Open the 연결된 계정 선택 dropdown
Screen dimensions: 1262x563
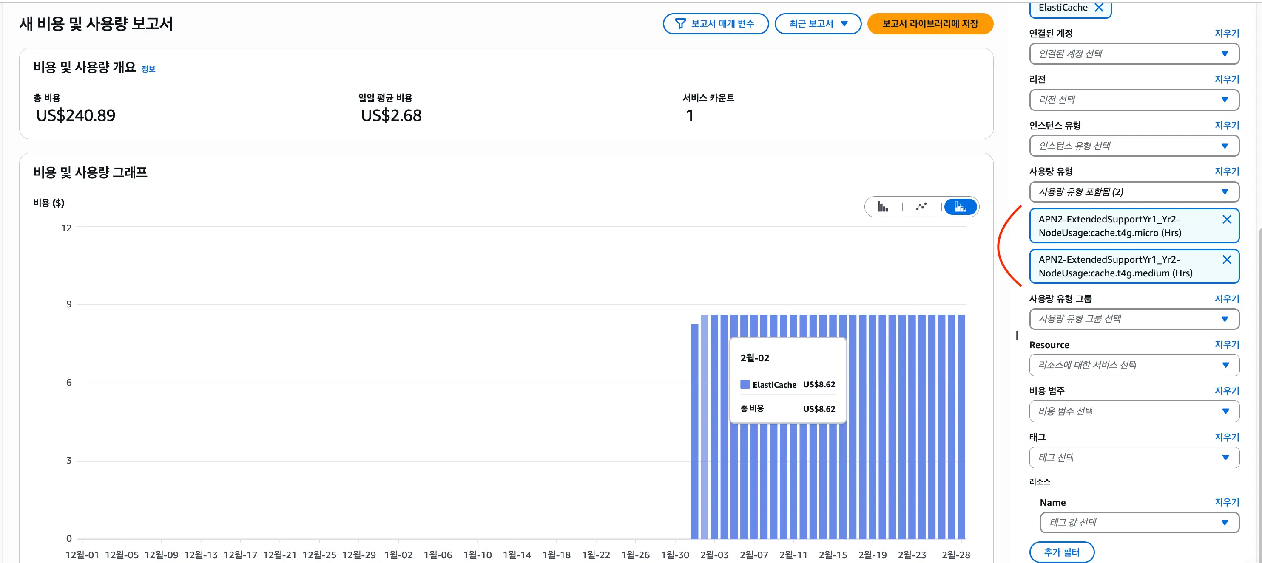(x=1134, y=54)
